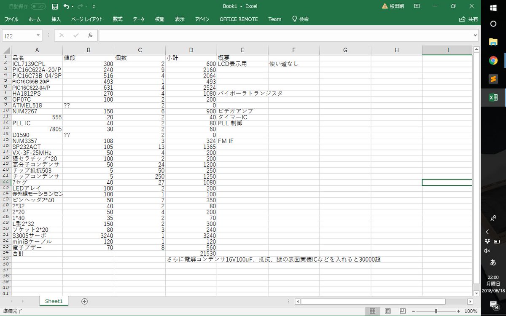Image resolution: width=506 pixels, height=316 pixels.
Task: Select cell containing ICL7139CPL
Action: 37,64
